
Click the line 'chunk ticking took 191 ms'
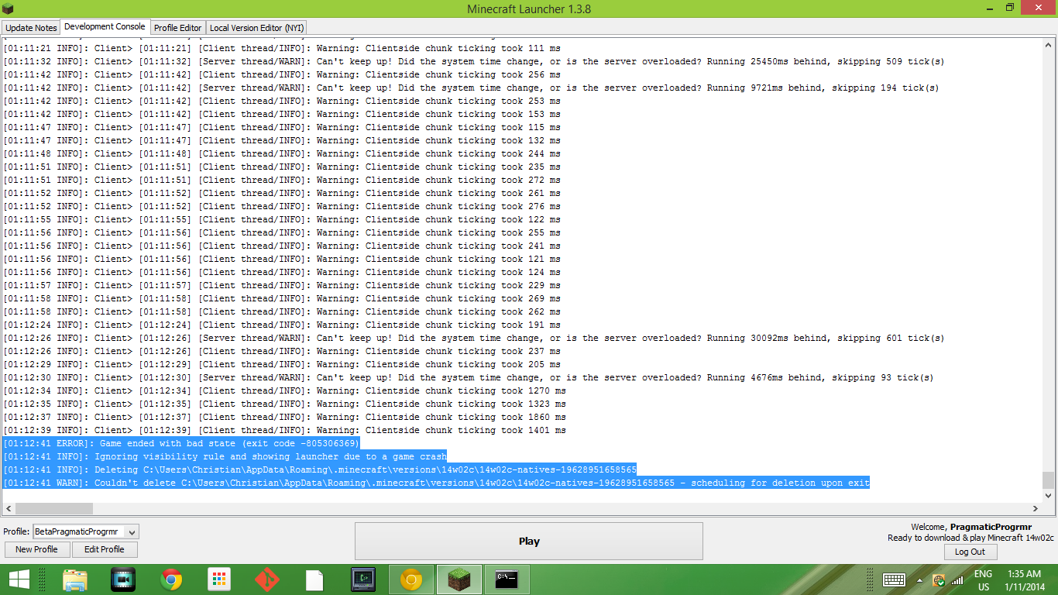(282, 325)
